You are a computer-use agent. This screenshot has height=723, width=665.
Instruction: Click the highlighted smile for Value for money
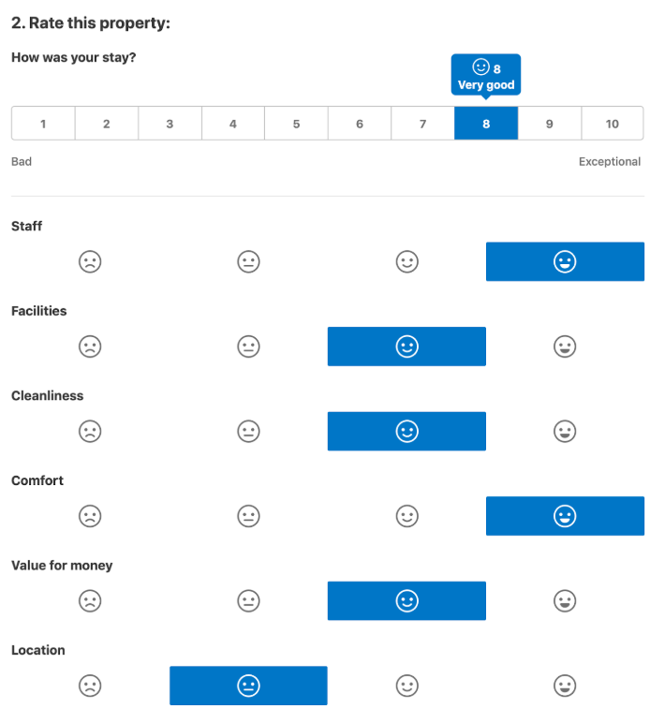pos(406,601)
